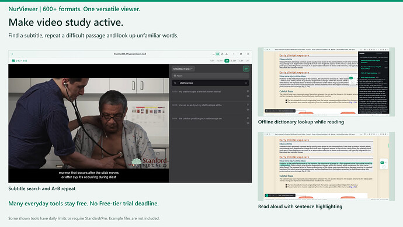Click the pop-out window icon in the video title bar

[x=222, y=54]
